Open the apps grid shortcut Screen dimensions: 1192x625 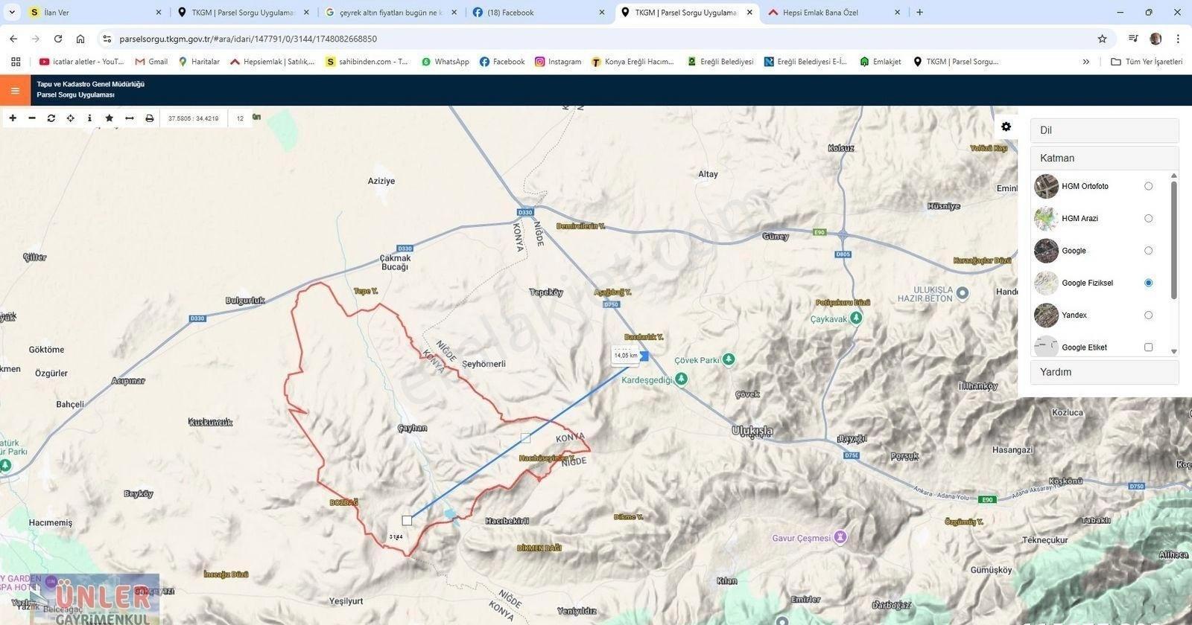(16, 62)
